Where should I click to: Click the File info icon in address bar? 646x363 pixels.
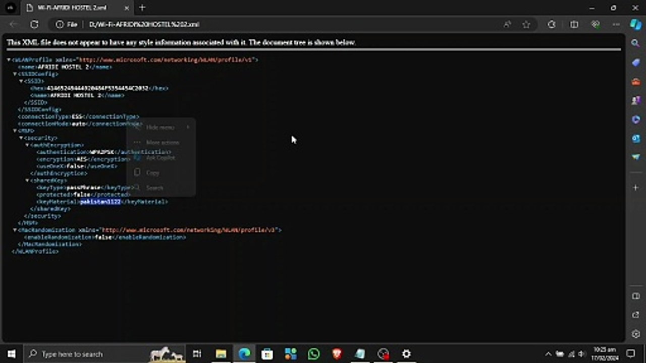point(60,24)
